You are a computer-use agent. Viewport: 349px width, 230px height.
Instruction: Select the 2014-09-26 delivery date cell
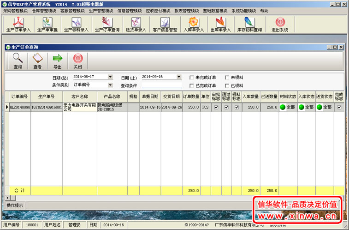coord(172,107)
